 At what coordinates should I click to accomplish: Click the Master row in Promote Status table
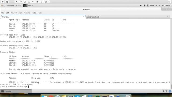click(31, 61)
